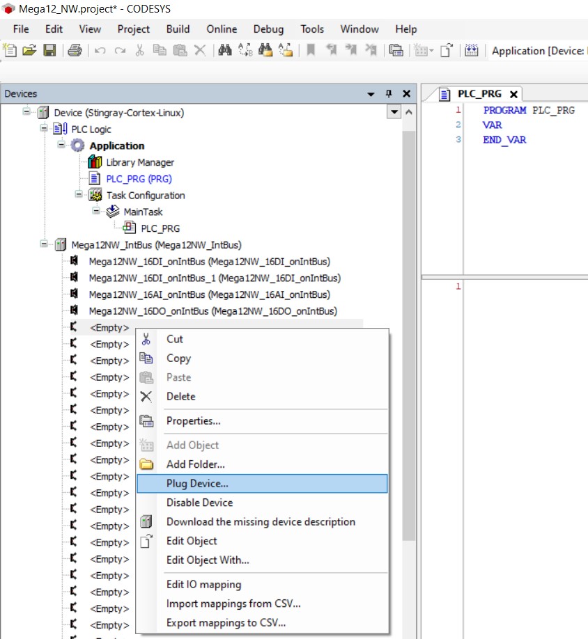The image size is (588, 639).
Task: Collapse the Application tree node
Action: pyautogui.click(x=62, y=145)
